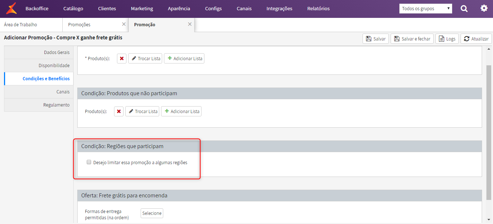The image size is (493, 224).
Task: Select Condições e Benefícios section
Action: pyautogui.click(x=39, y=78)
